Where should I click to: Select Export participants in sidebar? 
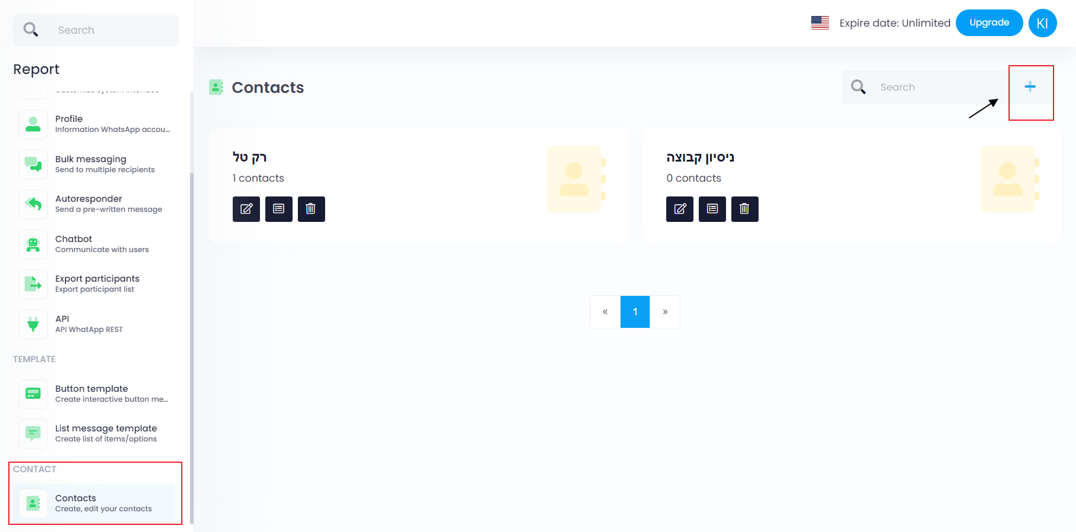pyautogui.click(x=95, y=283)
